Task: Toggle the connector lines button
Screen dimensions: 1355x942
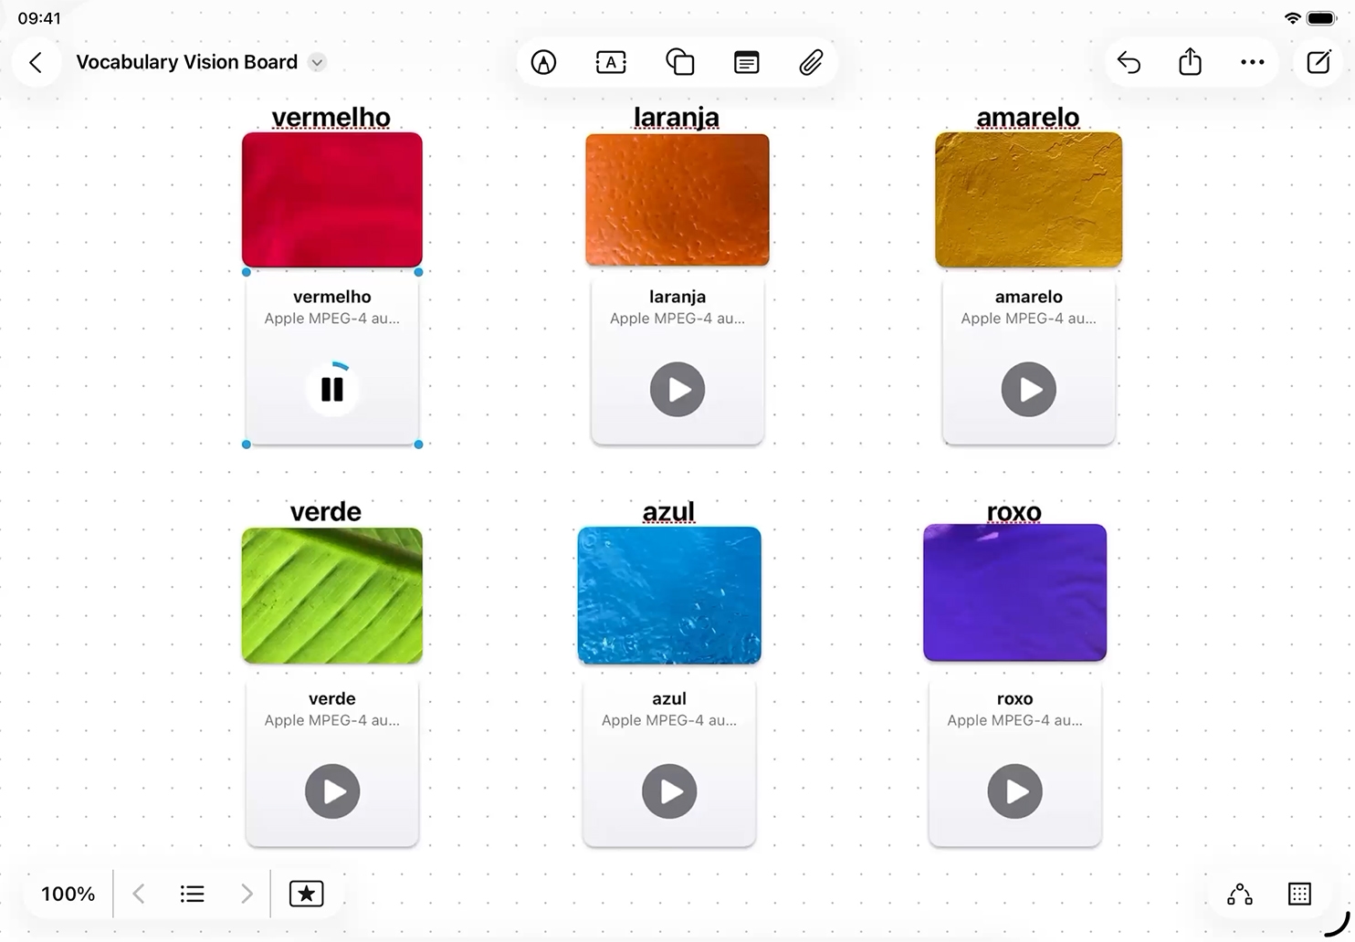Action: click(1239, 894)
